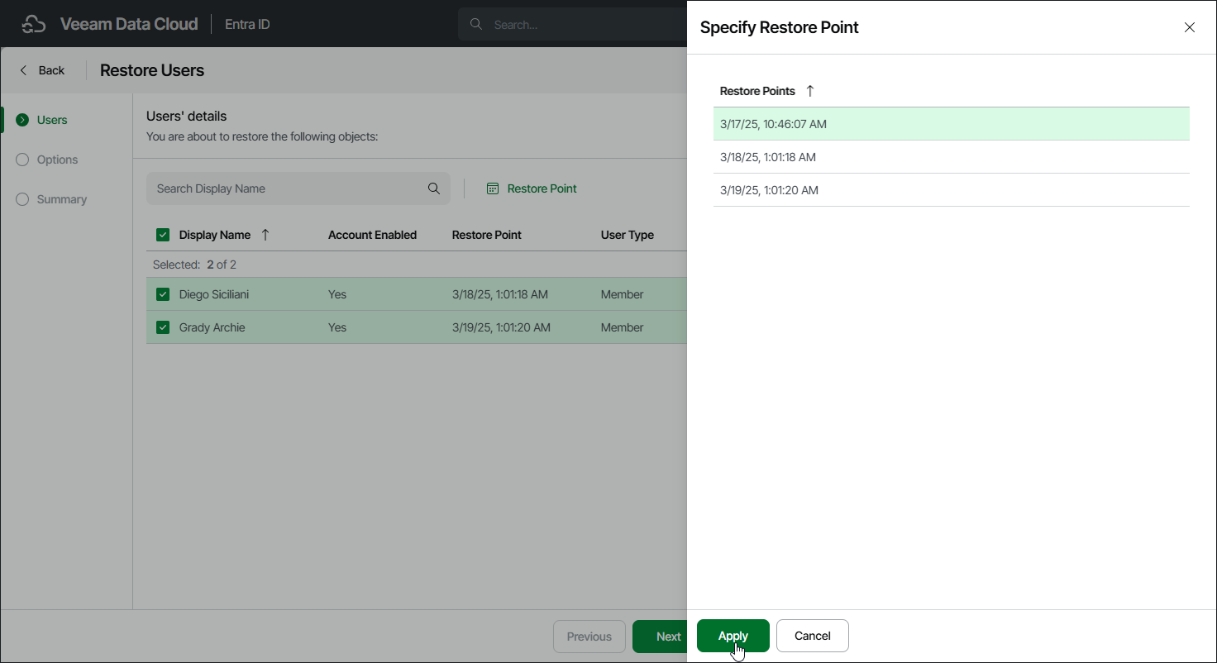Click the Apply button
The height and width of the screenshot is (663, 1217).
coord(733,636)
